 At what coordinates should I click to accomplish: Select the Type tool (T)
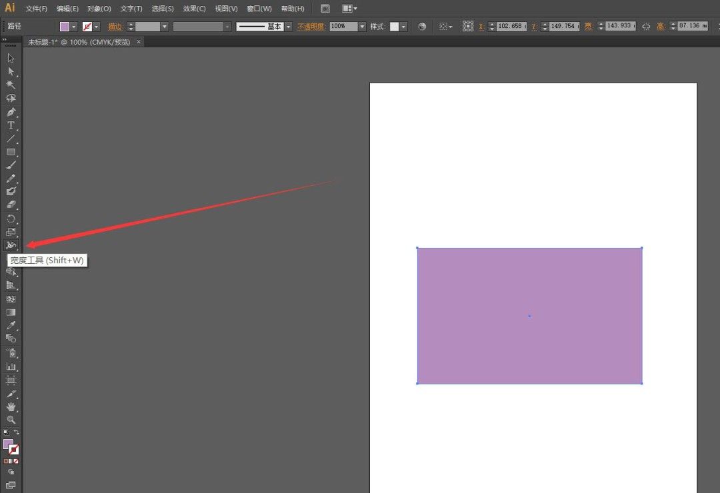[x=11, y=125]
